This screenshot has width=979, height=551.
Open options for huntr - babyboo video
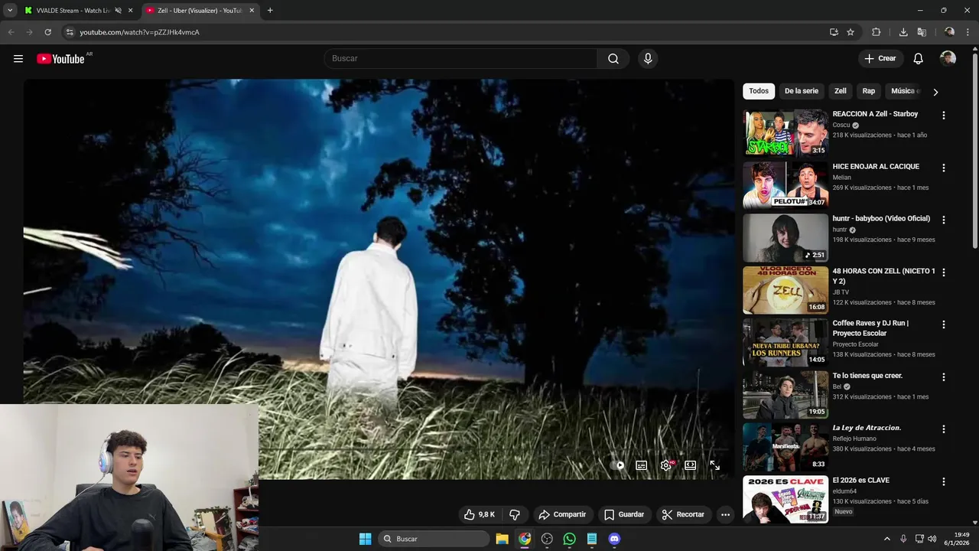943,220
